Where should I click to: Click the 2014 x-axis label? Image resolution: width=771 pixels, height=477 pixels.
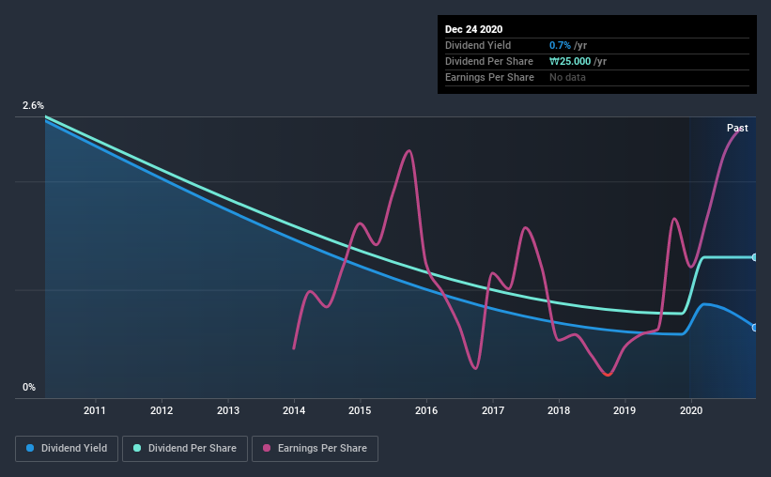tap(294, 410)
